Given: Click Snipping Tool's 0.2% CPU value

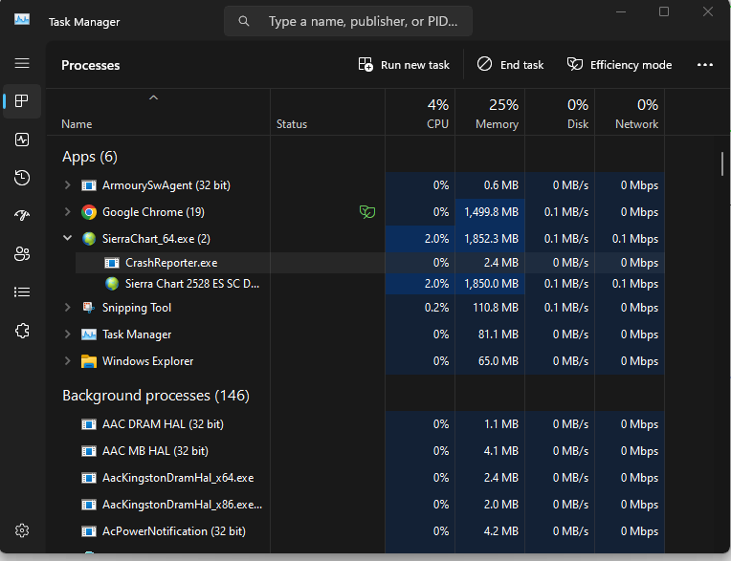Looking at the screenshot, I should (x=437, y=308).
